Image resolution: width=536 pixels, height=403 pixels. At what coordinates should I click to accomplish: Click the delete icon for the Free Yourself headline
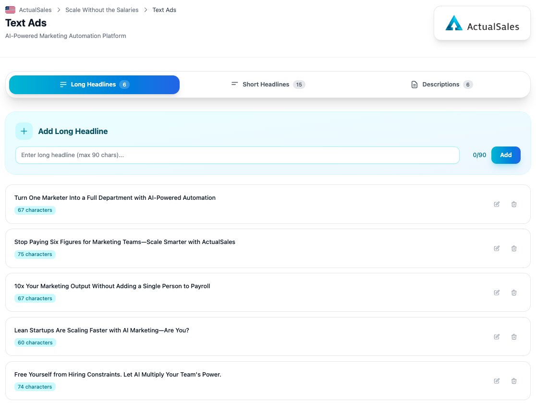(514, 381)
